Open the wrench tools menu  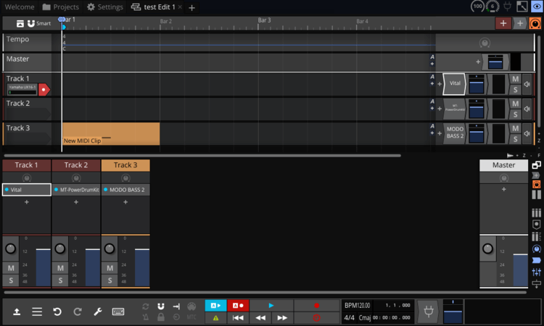tap(98, 312)
